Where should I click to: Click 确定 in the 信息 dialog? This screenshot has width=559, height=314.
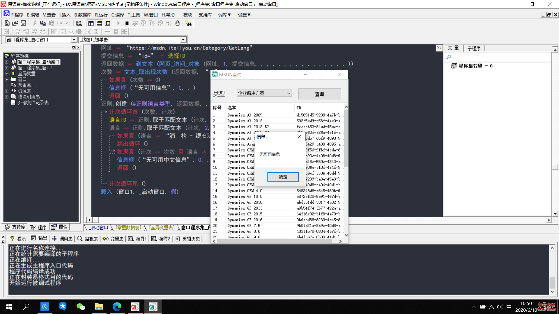[x=283, y=177]
